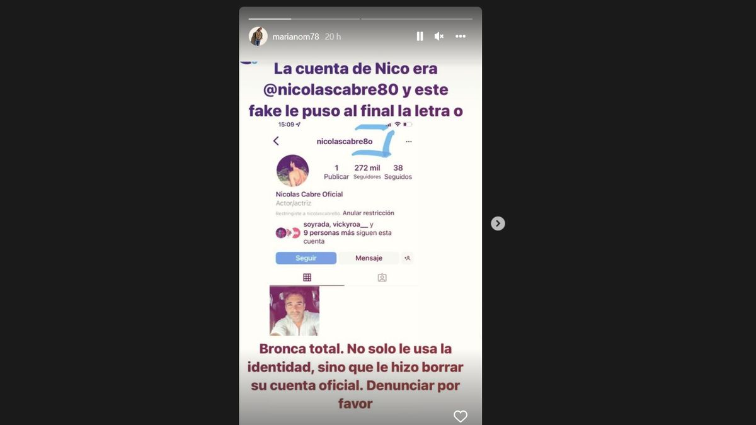The image size is (756, 425).
Task: Open the single post thumbnail
Action: coord(294,311)
